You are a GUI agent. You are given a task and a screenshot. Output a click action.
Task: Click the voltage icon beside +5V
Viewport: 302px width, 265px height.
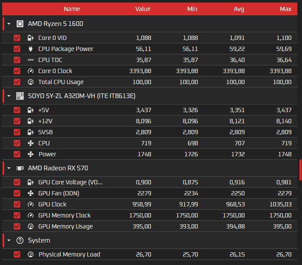point(31,110)
